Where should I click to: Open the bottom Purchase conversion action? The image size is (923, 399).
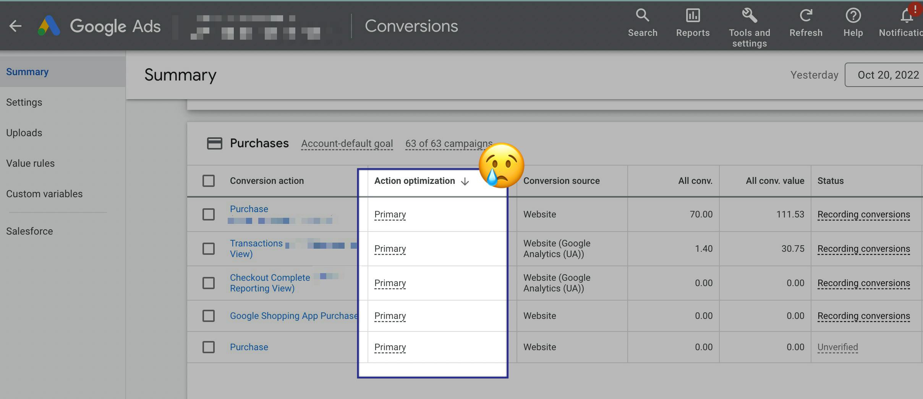249,347
